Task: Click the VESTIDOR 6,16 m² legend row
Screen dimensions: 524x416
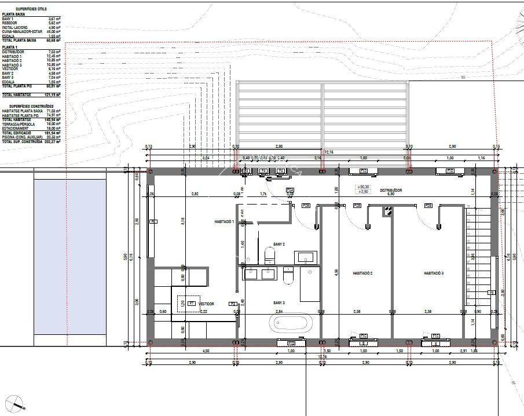Action: [x=31, y=68]
